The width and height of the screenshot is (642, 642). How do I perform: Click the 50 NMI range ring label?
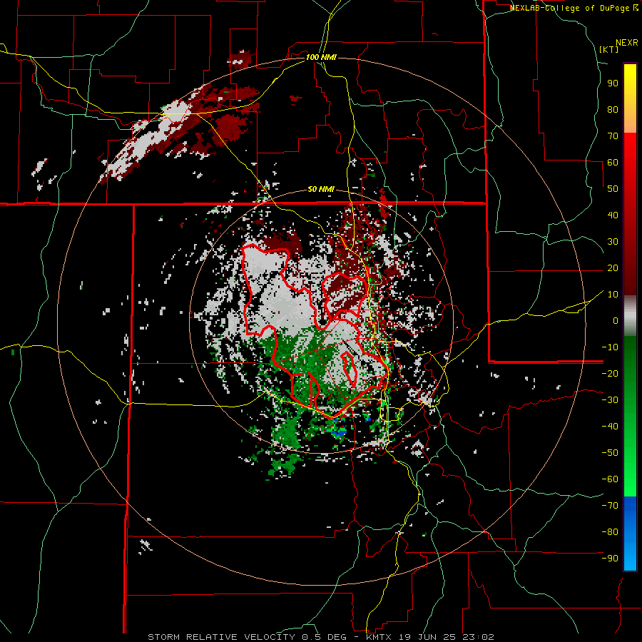pyautogui.click(x=320, y=189)
